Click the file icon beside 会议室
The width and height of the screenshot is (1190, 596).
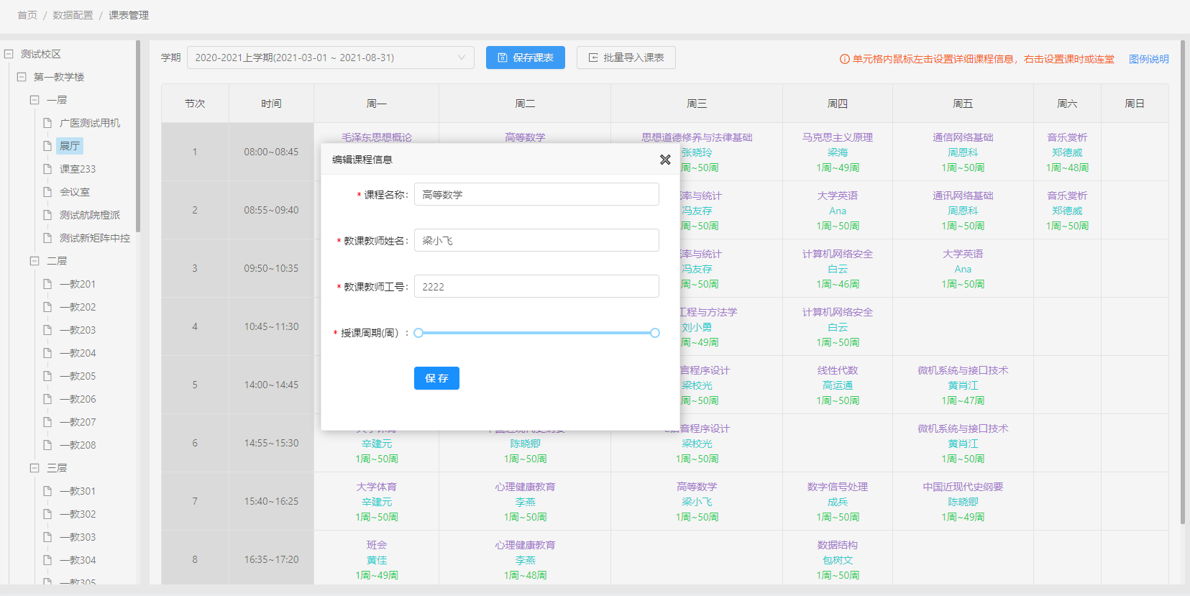coord(47,192)
